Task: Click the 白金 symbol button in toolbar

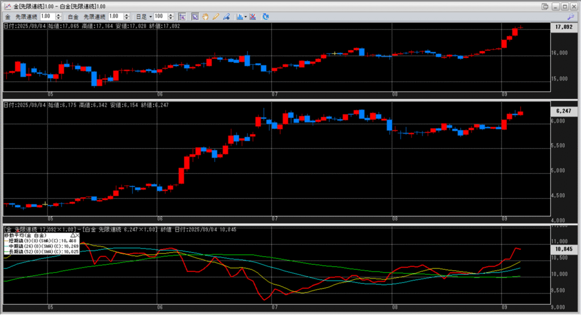Action: click(73, 17)
